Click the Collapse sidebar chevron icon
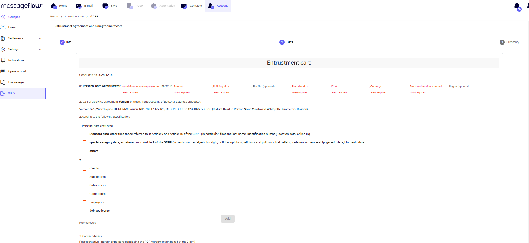 point(3,17)
